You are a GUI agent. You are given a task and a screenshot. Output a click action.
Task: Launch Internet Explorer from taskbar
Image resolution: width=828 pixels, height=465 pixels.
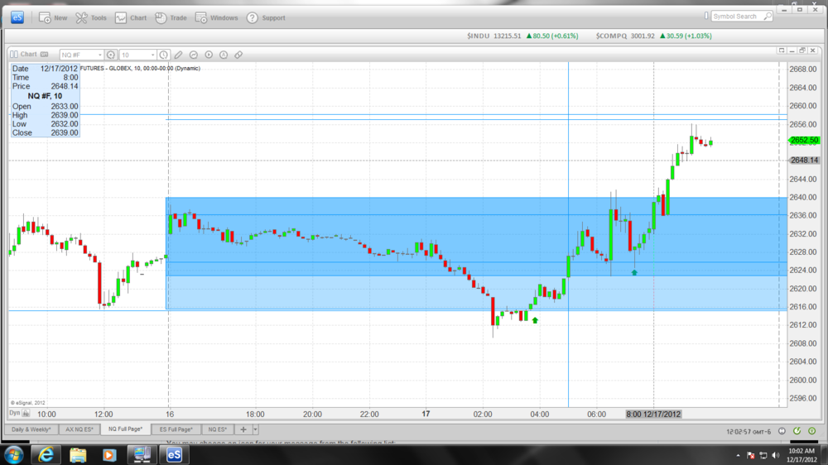pos(46,454)
